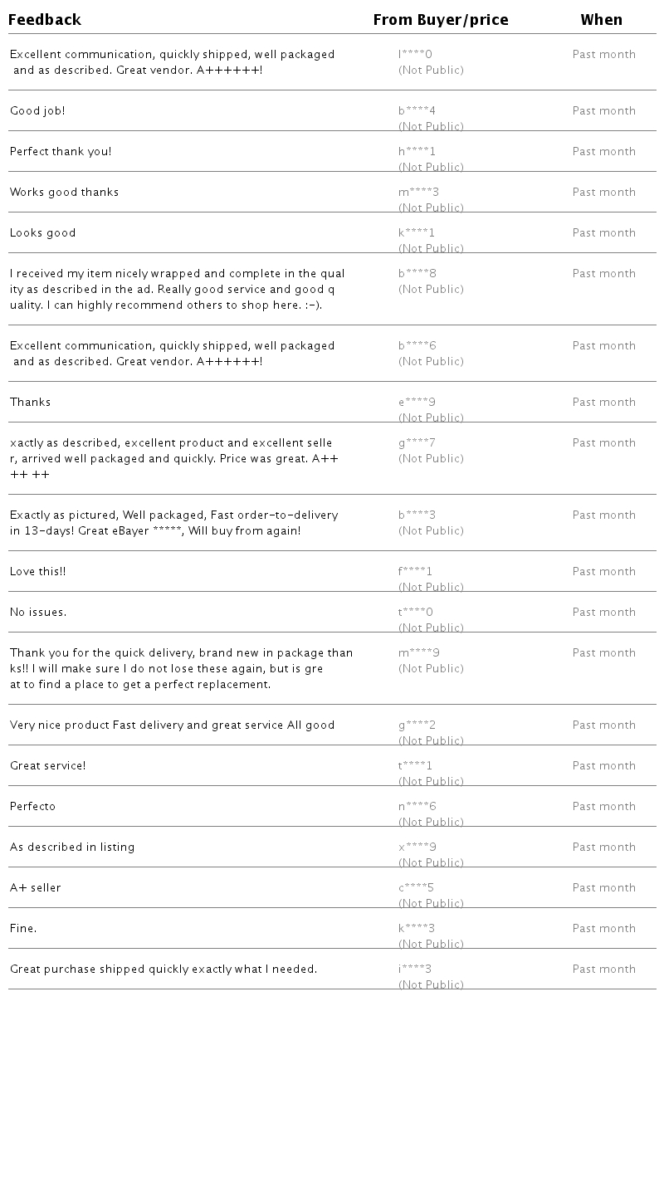Click the 'Exactly as pictured' feedback comment
664x1182 pixels.
[173, 523]
